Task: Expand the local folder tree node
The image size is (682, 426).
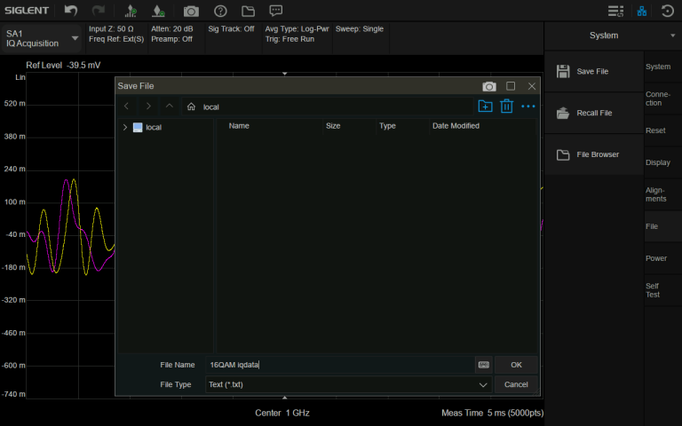Action: point(125,127)
